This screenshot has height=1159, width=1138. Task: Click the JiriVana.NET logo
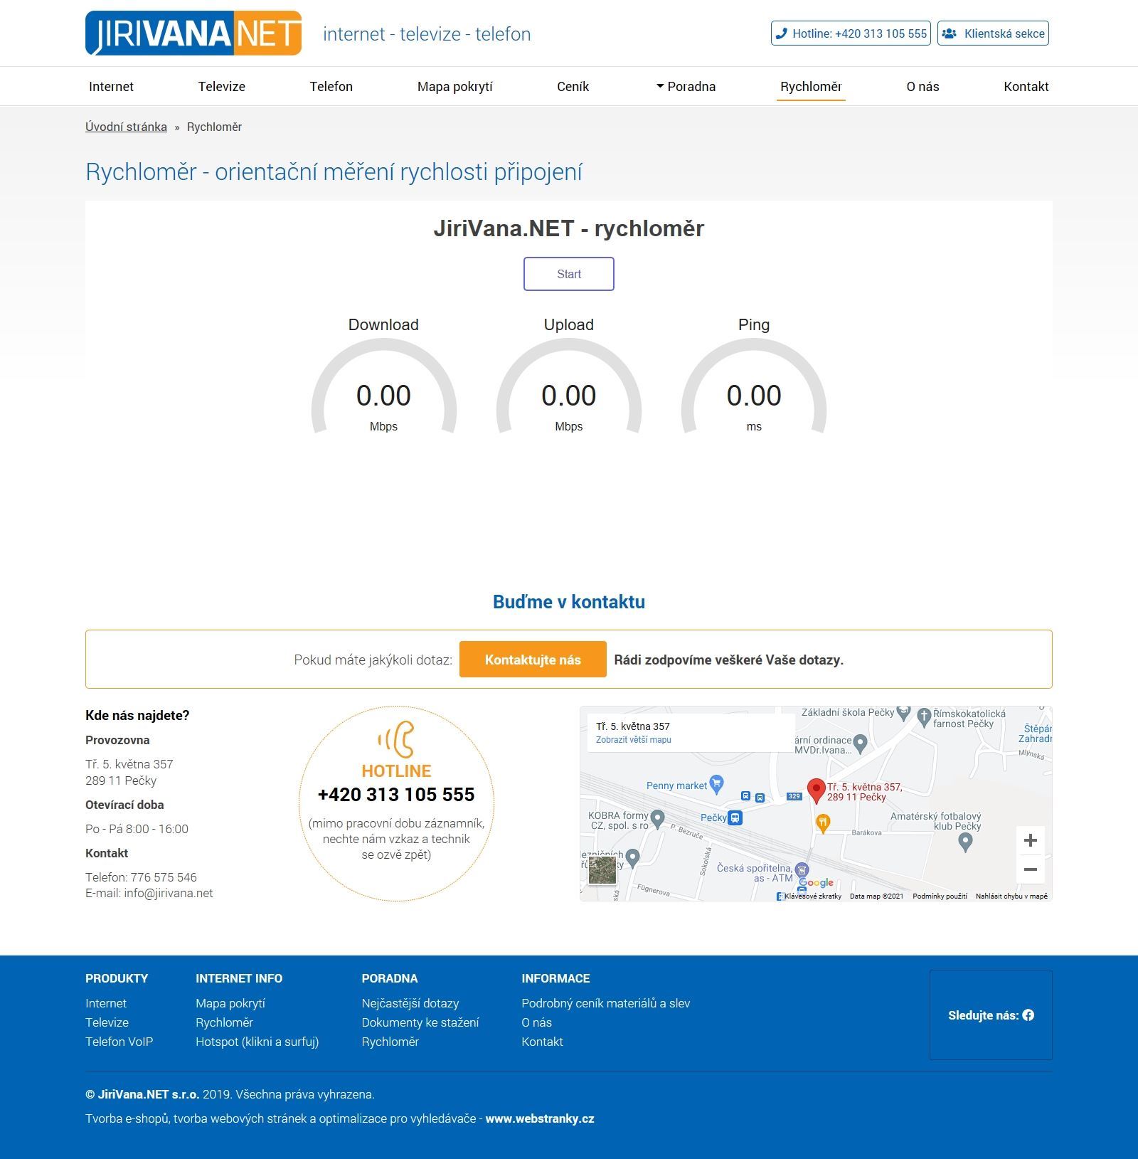193,33
